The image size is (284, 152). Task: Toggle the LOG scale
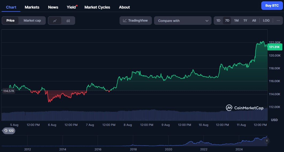coord(266,21)
